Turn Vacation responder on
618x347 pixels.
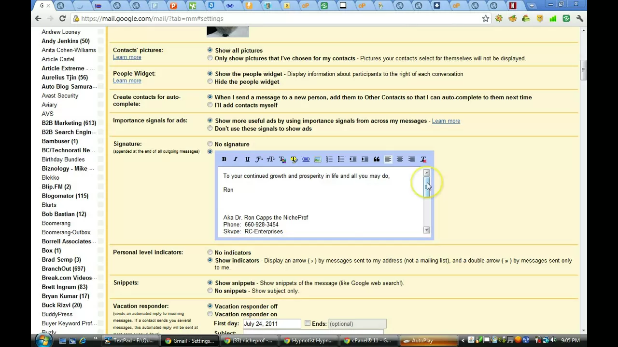pyautogui.click(x=210, y=314)
